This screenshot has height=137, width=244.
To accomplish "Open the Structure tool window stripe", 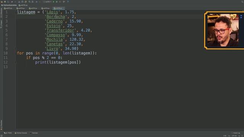I will tap(1, 13).
